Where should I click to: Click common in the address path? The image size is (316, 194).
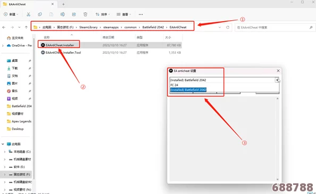(x=130, y=27)
